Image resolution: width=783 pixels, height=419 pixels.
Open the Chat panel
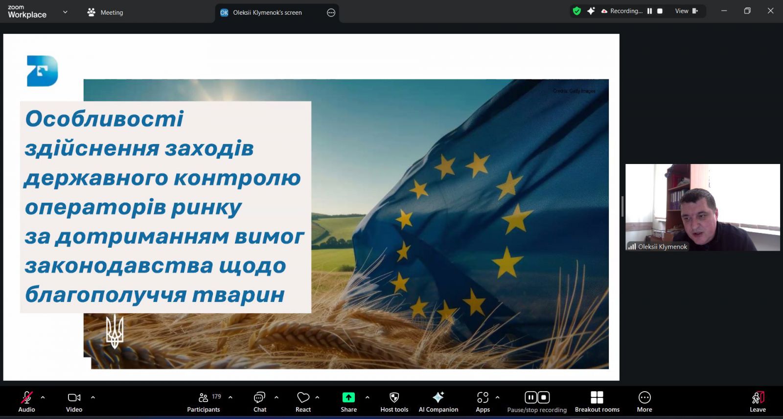pyautogui.click(x=259, y=401)
